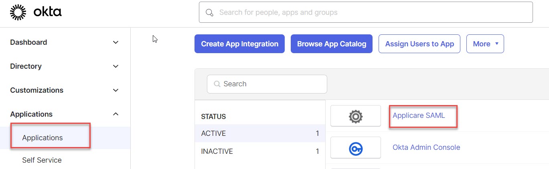Click the Okta sunburst logo

coord(18,12)
